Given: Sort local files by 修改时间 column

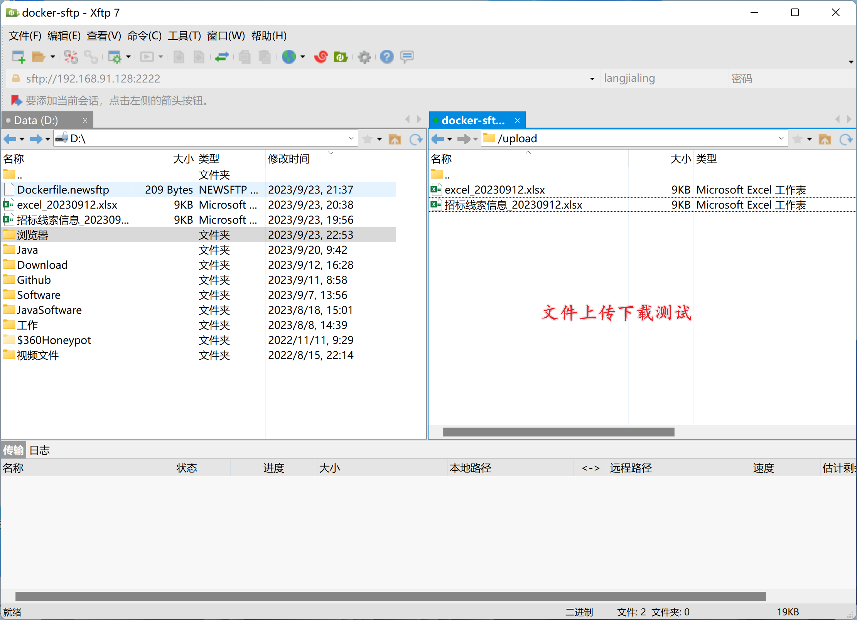Looking at the screenshot, I should coord(289,159).
